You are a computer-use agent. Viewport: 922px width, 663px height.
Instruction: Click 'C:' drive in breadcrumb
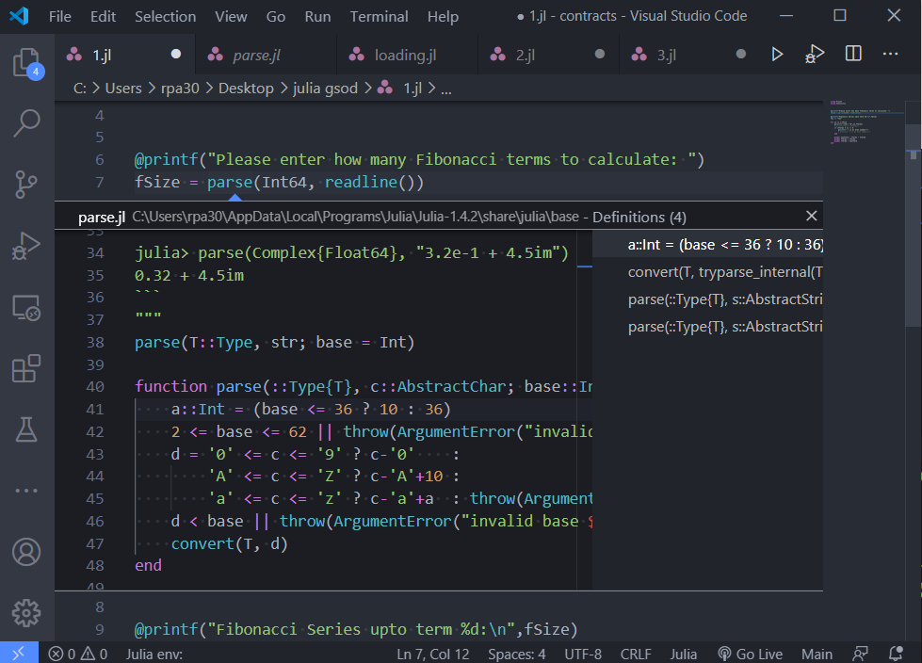click(80, 89)
